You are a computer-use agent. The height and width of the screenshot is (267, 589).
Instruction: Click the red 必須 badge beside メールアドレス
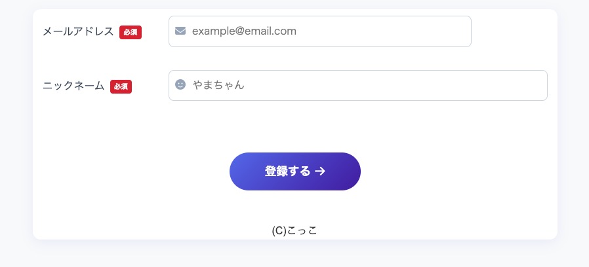[131, 31]
